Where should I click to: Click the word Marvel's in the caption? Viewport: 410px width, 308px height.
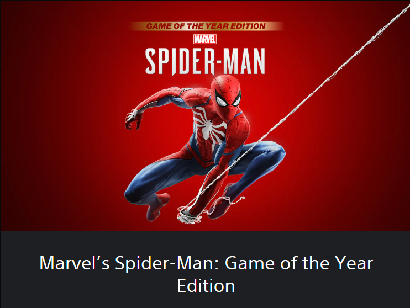pos(75,263)
